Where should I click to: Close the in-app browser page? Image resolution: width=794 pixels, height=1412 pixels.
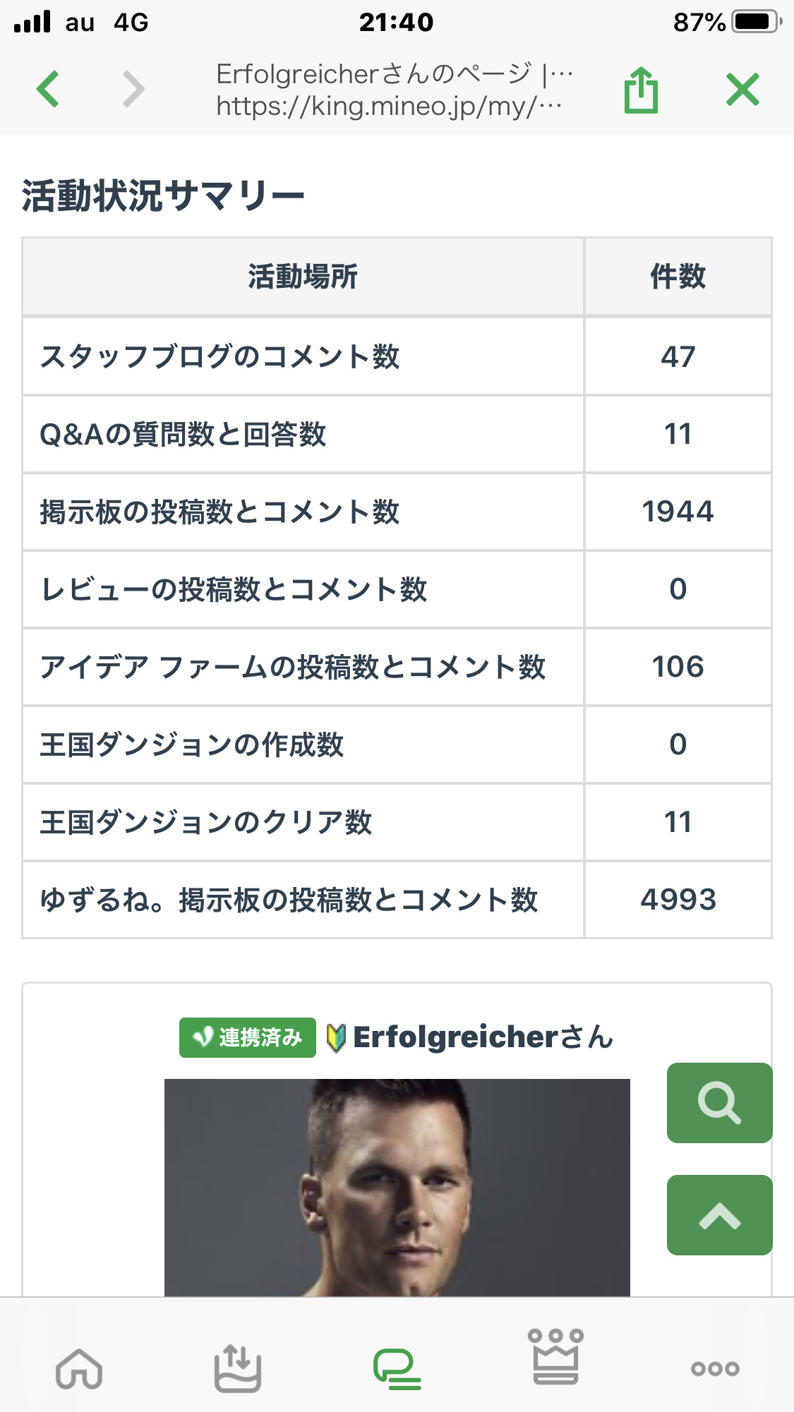coord(742,90)
